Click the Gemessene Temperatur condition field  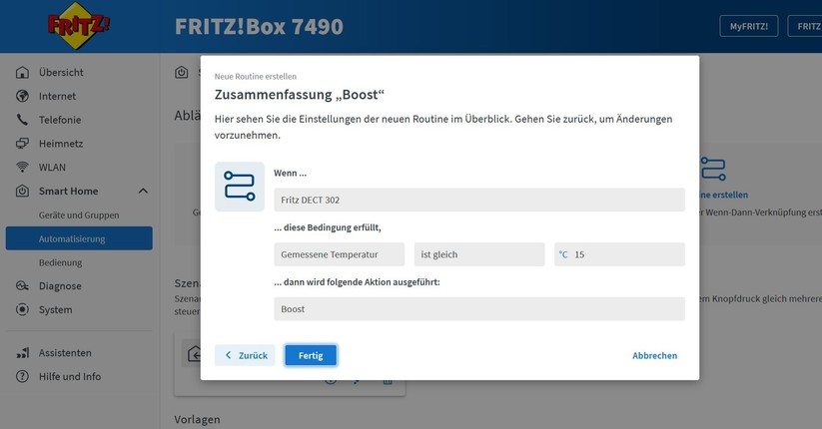(340, 254)
